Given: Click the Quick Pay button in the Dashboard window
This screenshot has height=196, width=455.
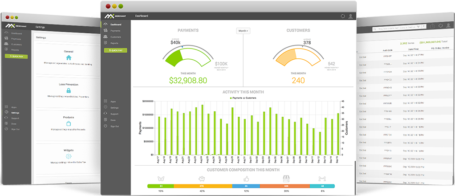Looking at the screenshot, I should (115, 50).
